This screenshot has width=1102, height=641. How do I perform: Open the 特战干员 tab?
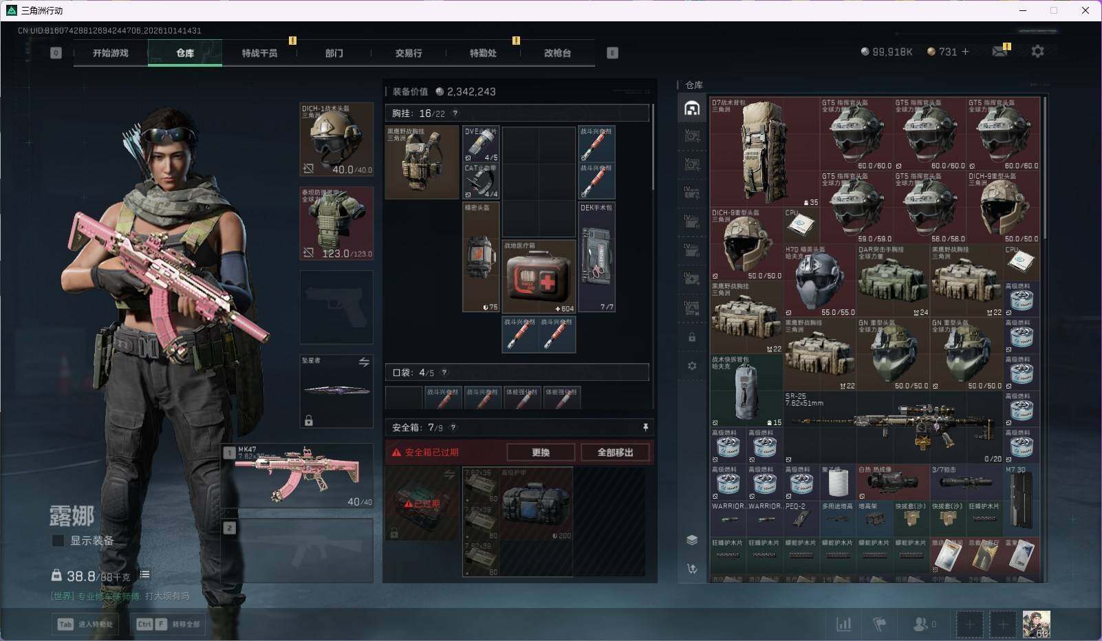pyautogui.click(x=259, y=53)
